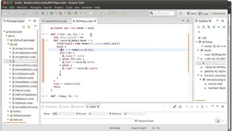Open ArrayQueue.scala in Package Explorer

coord(26,53)
